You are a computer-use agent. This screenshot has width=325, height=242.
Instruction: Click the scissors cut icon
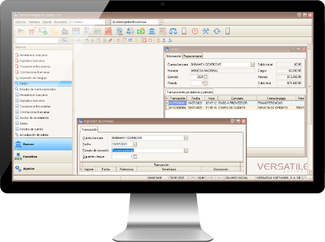click(x=93, y=40)
